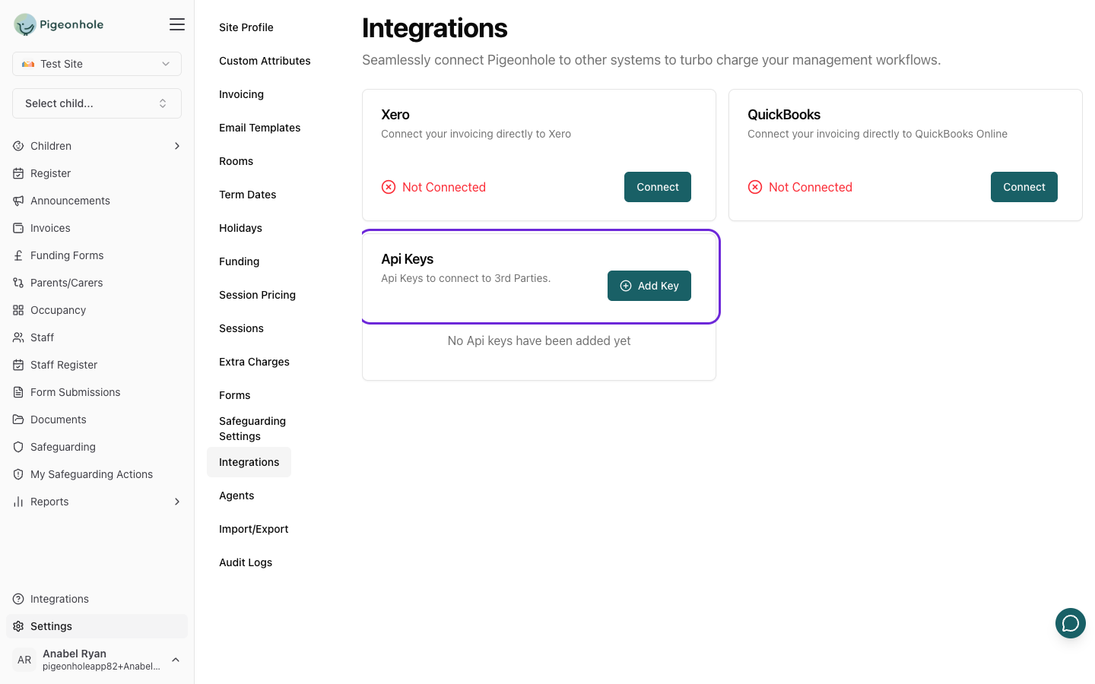Select Integrations in settings menu
This screenshot has width=1095, height=684.
(x=249, y=462)
